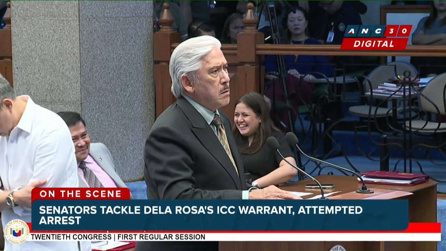This screenshot has height=251, width=446.
Task: Click the wristwatch on the man in white
Action: (x=10, y=199)
